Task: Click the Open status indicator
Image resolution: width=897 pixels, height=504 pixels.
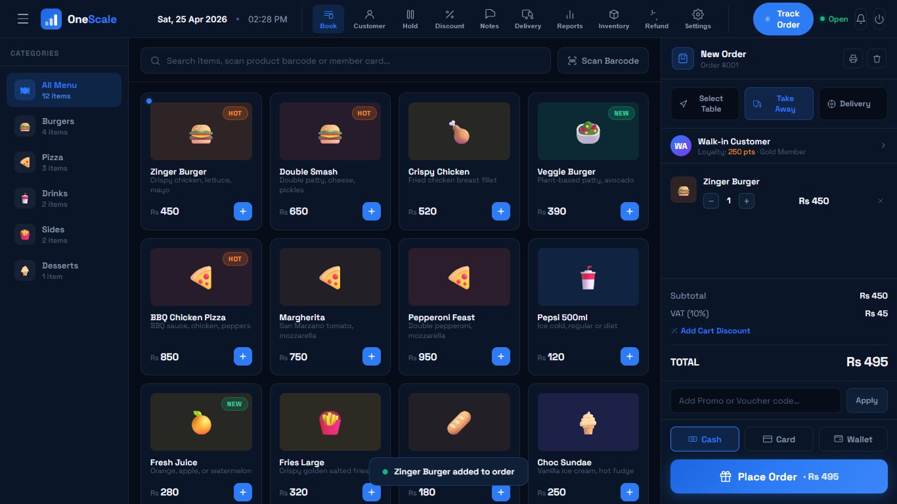Action: point(834,19)
